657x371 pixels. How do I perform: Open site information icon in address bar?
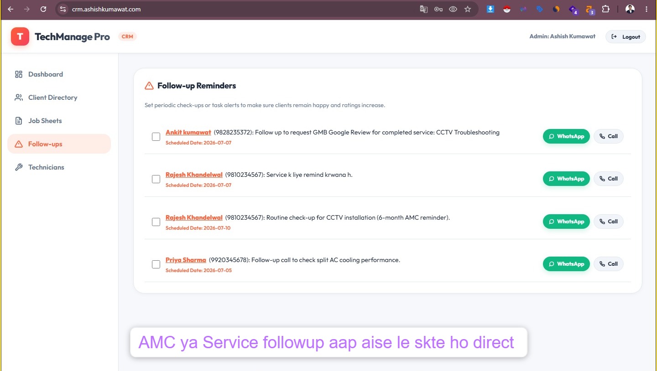coord(63,9)
